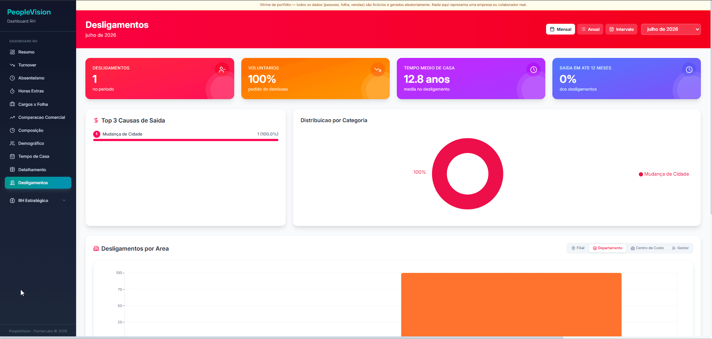
Task: Click the user-minus icon on Desligamentos card
Action: click(222, 69)
